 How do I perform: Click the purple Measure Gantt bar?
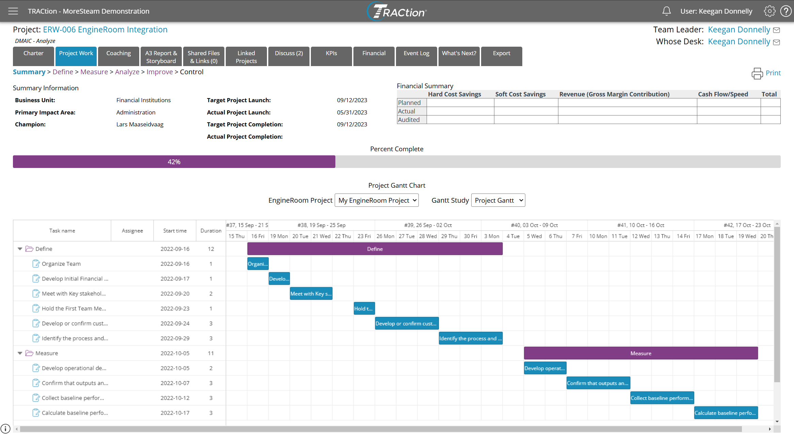coord(640,353)
